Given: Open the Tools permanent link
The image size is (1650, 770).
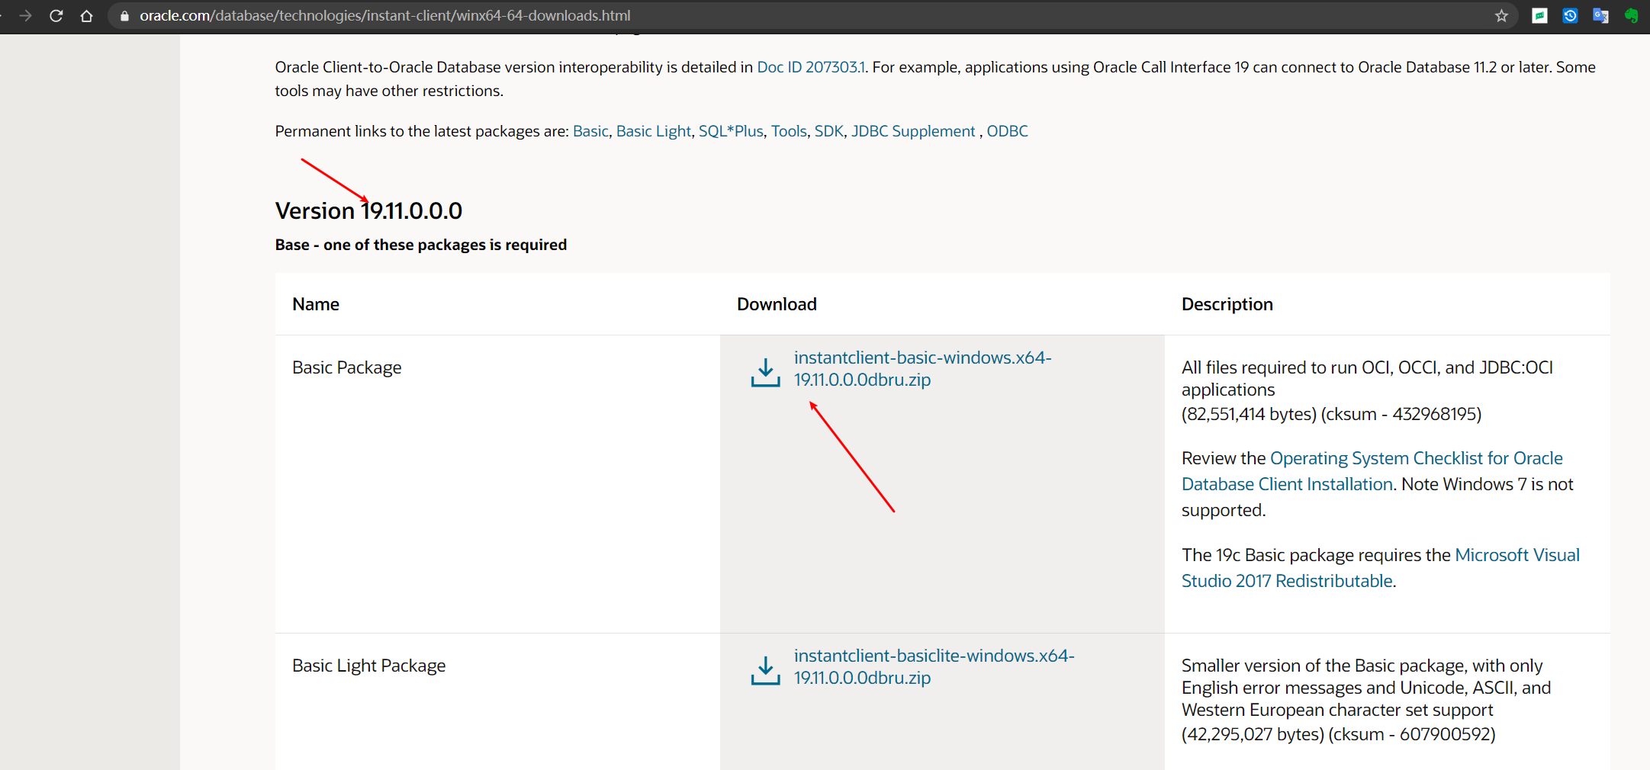Looking at the screenshot, I should [789, 131].
